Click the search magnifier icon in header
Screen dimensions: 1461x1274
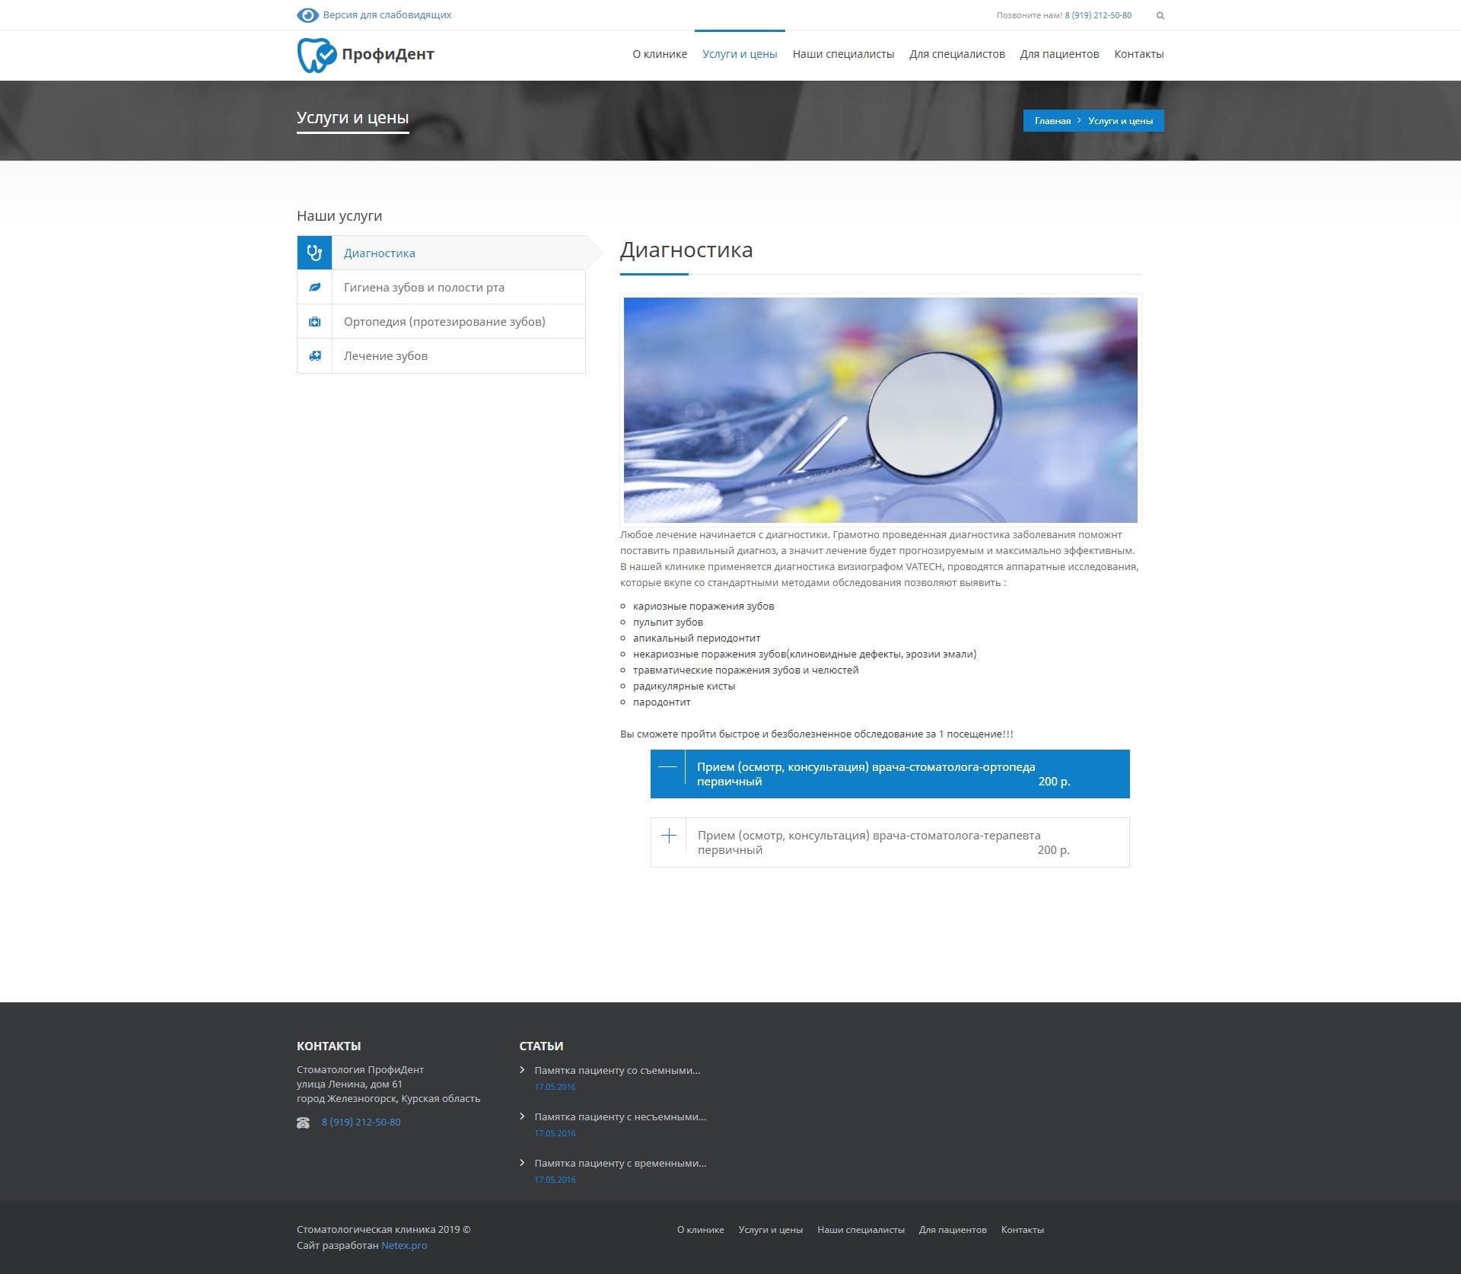pos(1160,16)
